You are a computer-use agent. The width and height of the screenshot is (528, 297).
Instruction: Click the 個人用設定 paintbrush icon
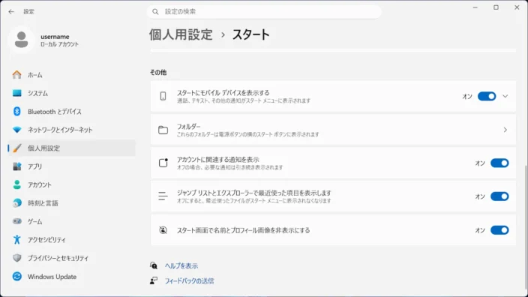click(16, 148)
